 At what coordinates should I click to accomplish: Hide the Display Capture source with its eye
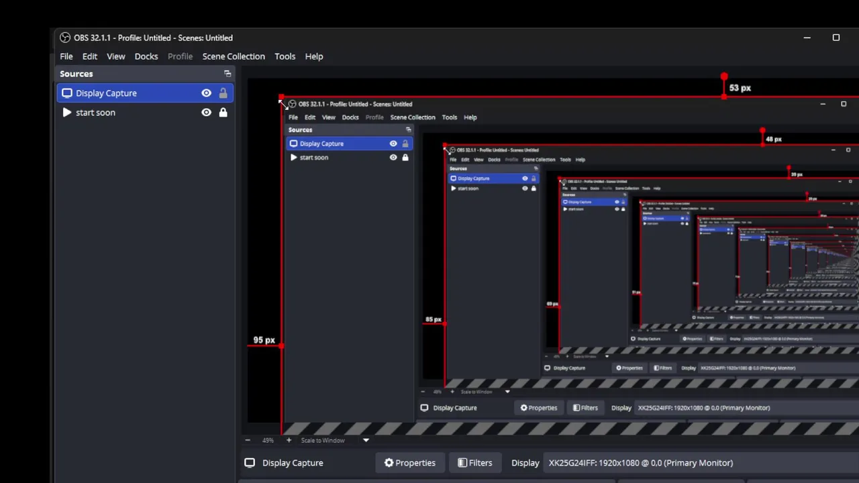point(206,93)
